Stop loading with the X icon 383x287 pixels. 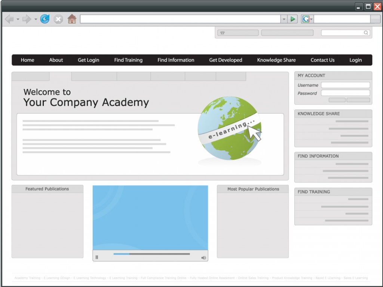(x=58, y=19)
